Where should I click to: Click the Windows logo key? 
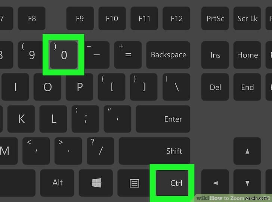pos(96,183)
